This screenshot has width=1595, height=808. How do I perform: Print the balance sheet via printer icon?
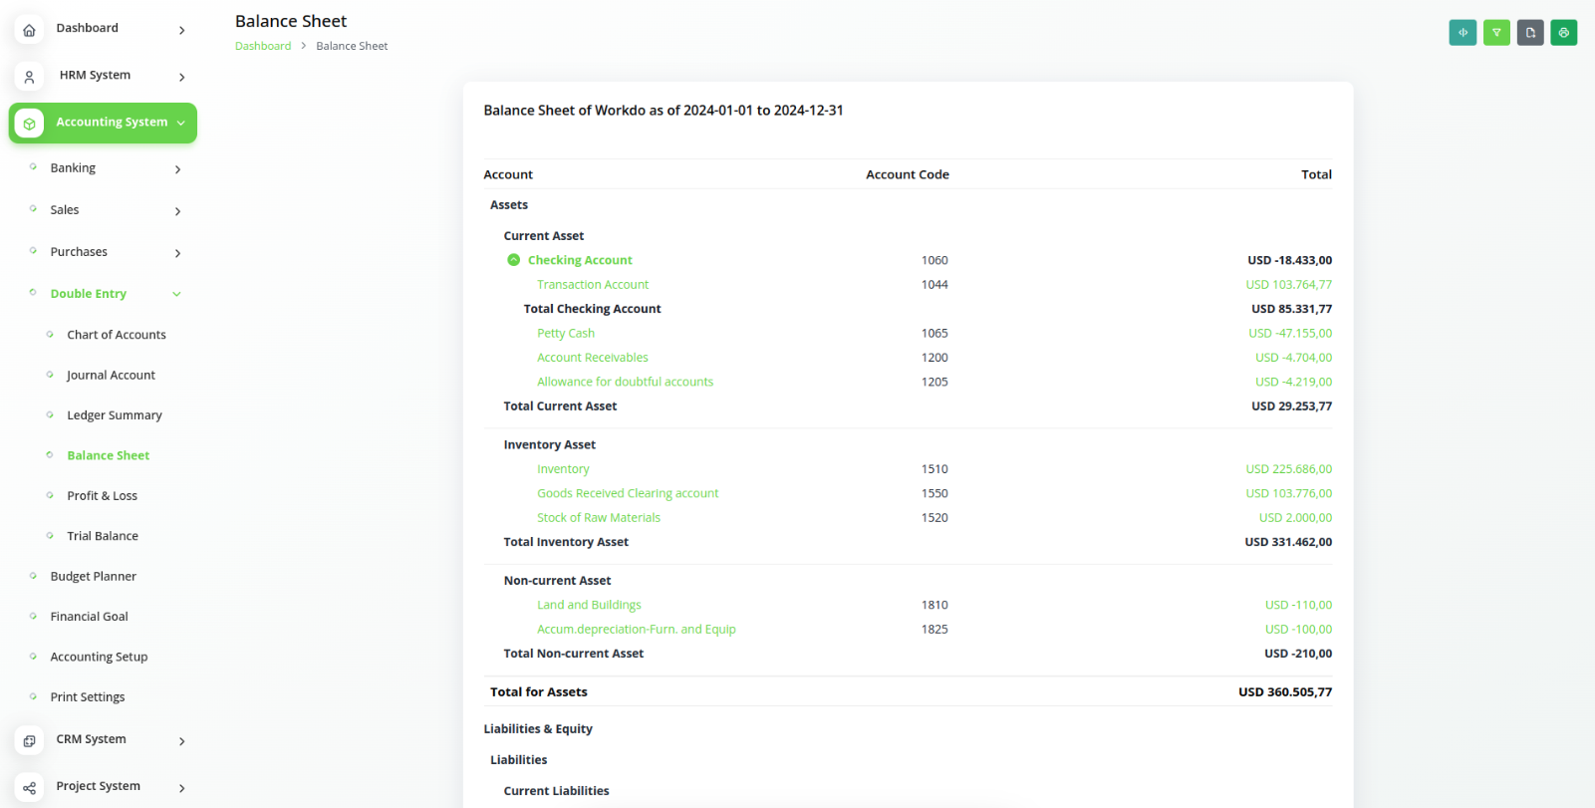1563,33
